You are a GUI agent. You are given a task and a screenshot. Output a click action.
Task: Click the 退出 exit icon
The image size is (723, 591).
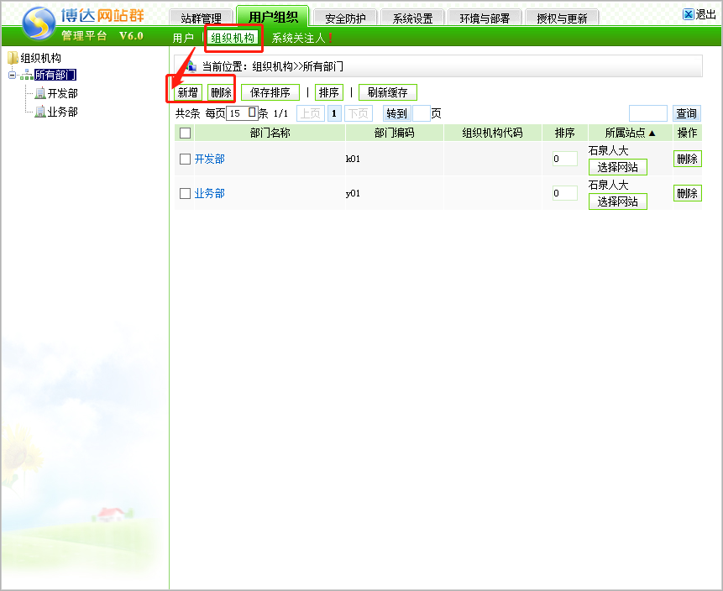(689, 14)
